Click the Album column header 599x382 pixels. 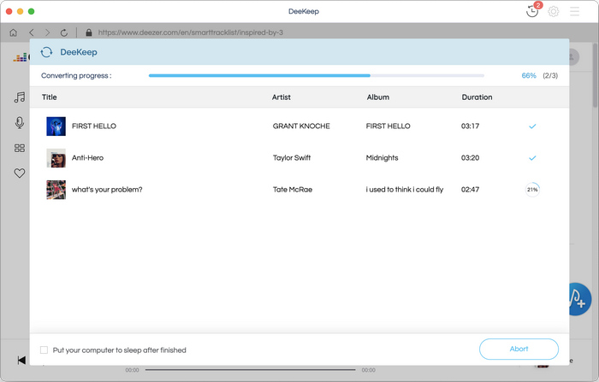[378, 97]
